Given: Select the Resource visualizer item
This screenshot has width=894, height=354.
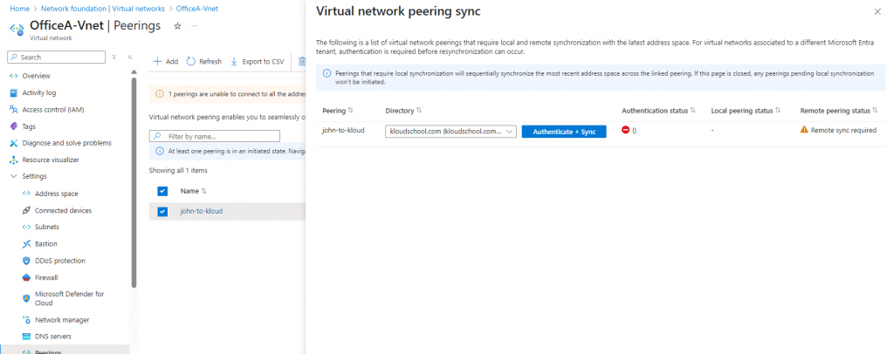Looking at the screenshot, I should pos(50,160).
